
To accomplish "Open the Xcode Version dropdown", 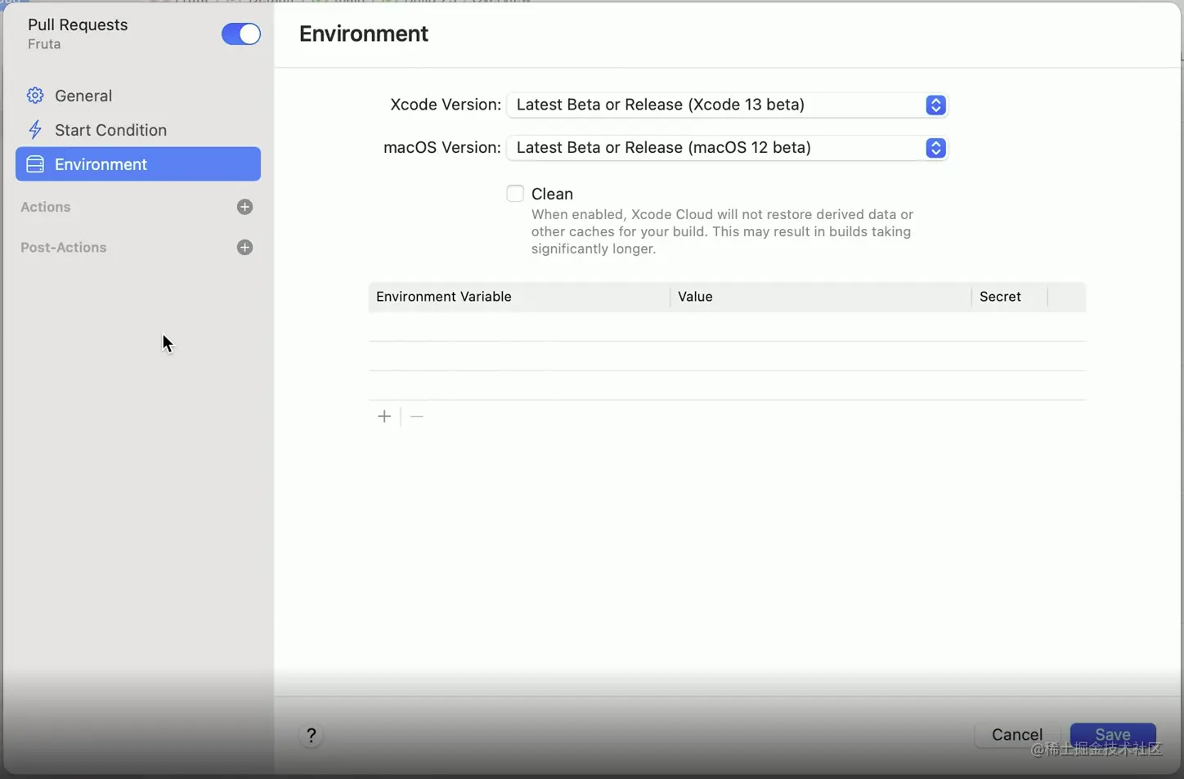I will point(727,105).
